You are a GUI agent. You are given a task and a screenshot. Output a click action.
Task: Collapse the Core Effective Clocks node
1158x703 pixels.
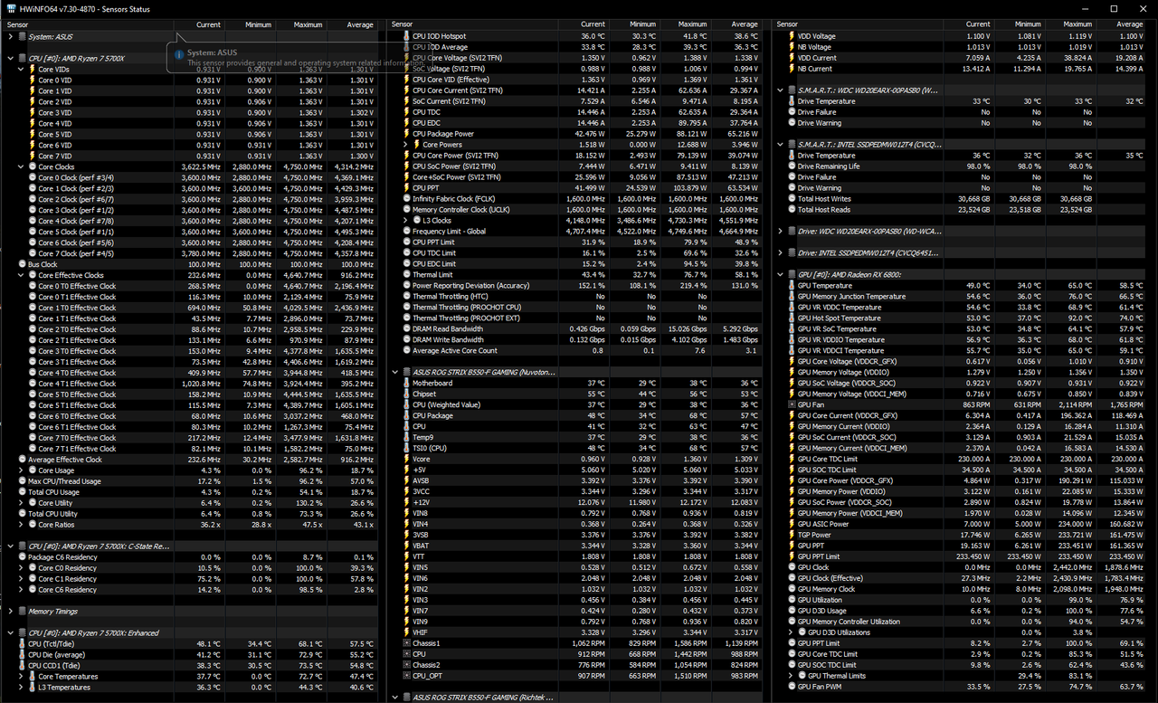pos(21,275)
